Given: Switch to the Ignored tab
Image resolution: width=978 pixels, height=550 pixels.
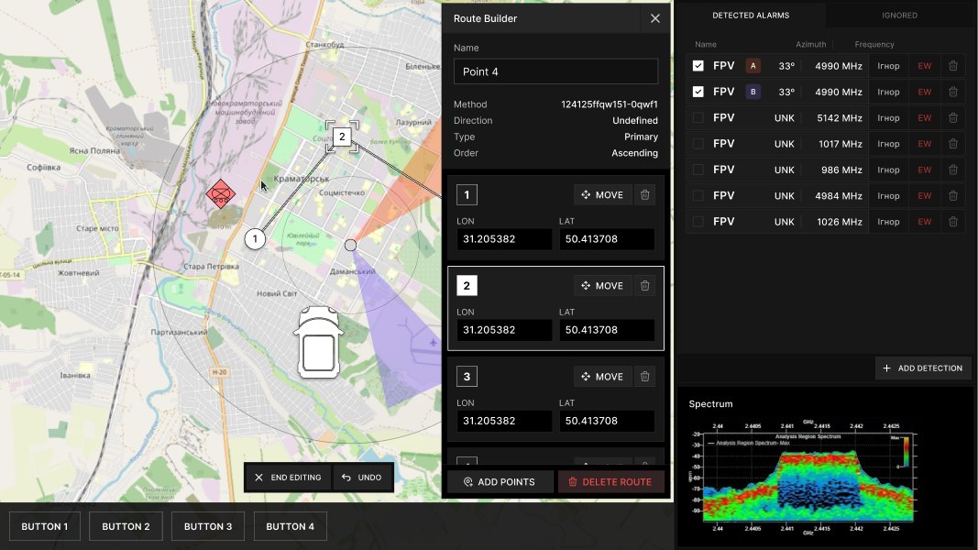Looking at the screenshot, I should (899, 15).
